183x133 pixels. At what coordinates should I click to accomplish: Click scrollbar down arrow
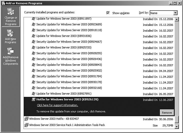(x=177, y=126)
